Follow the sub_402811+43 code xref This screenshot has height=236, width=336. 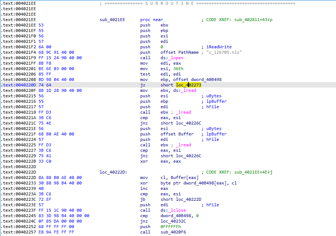pyautogui.click(x=253, y=20)
